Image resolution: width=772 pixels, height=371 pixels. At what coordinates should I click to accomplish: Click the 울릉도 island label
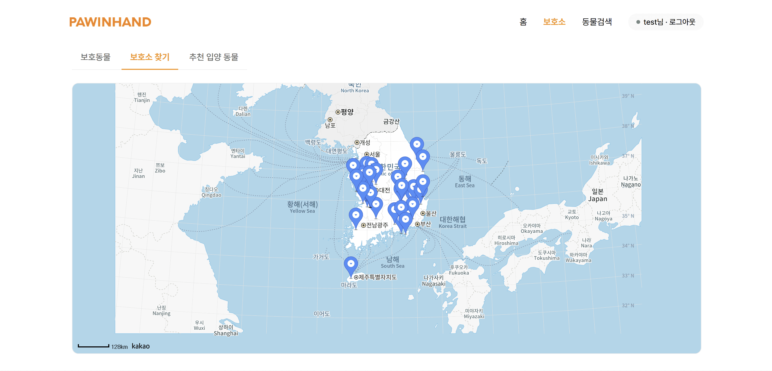coord(458,154)
